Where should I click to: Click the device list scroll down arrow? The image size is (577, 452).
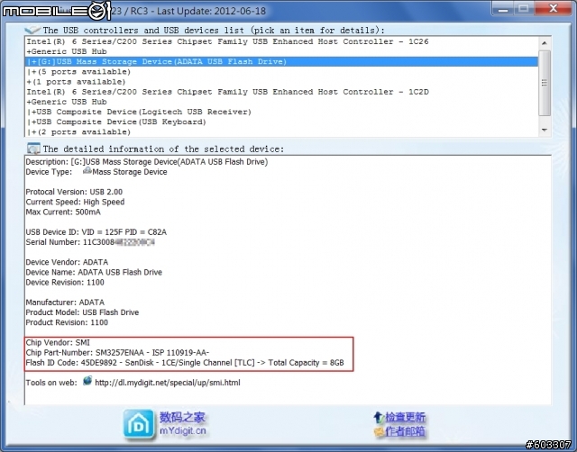click(545, 130)
